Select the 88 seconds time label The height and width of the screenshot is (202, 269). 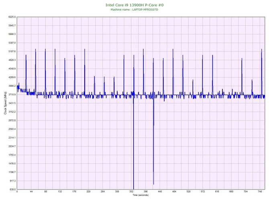pos(45,192)
